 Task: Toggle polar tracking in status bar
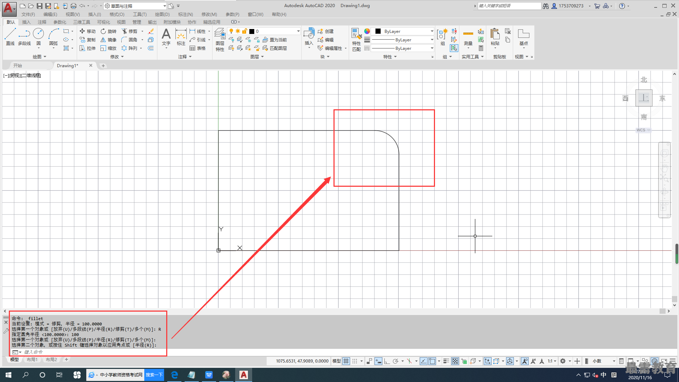tap(395, 361)
